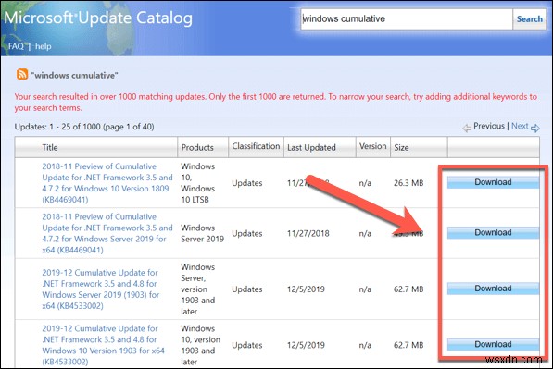
Task: Click the Updates 1 - 25 of 1000 count text
Action: click(84, 127)
